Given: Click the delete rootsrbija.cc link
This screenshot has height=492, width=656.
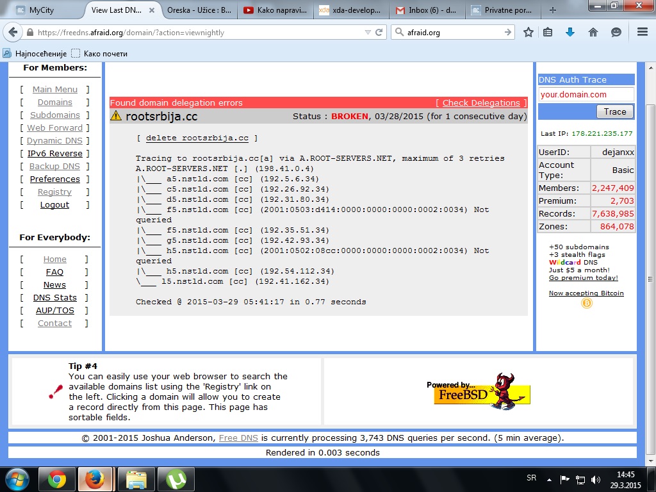Looking at the screenshot, I should click(x=197, y=138).
